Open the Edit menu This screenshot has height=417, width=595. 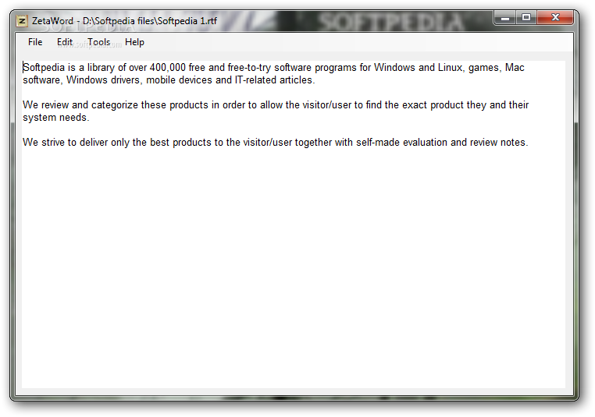[65, 42]
